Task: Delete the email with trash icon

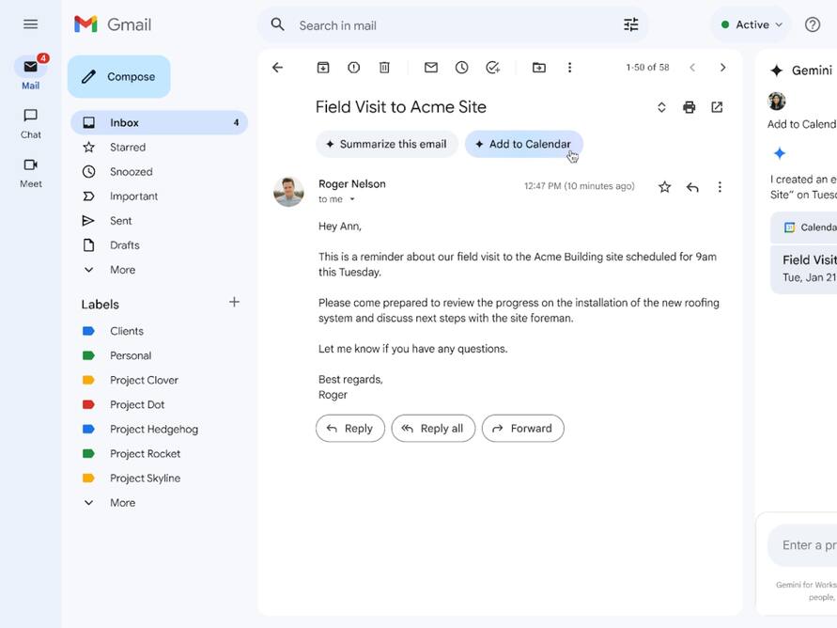Action: click(x=384, y=68)
